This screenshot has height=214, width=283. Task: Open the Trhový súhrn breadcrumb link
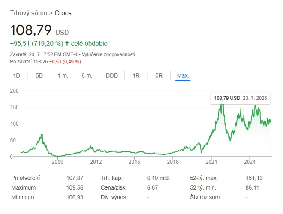(29, 13)
